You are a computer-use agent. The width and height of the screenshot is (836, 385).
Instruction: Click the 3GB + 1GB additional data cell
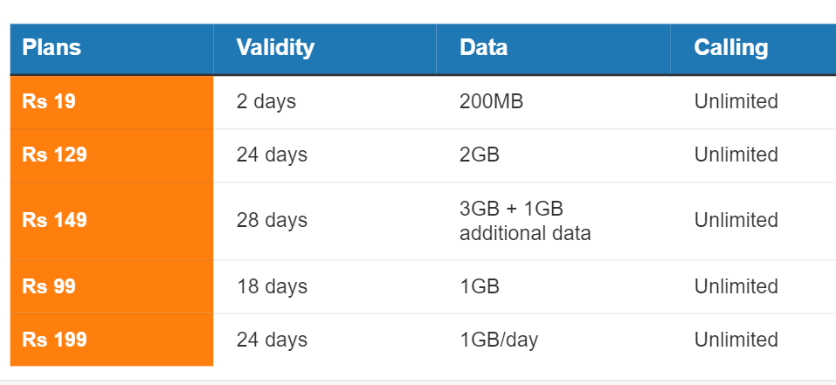point(524,221)
